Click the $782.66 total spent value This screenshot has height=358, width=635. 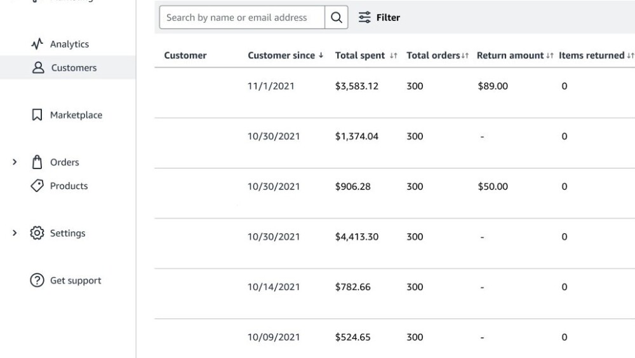point(352,287)
